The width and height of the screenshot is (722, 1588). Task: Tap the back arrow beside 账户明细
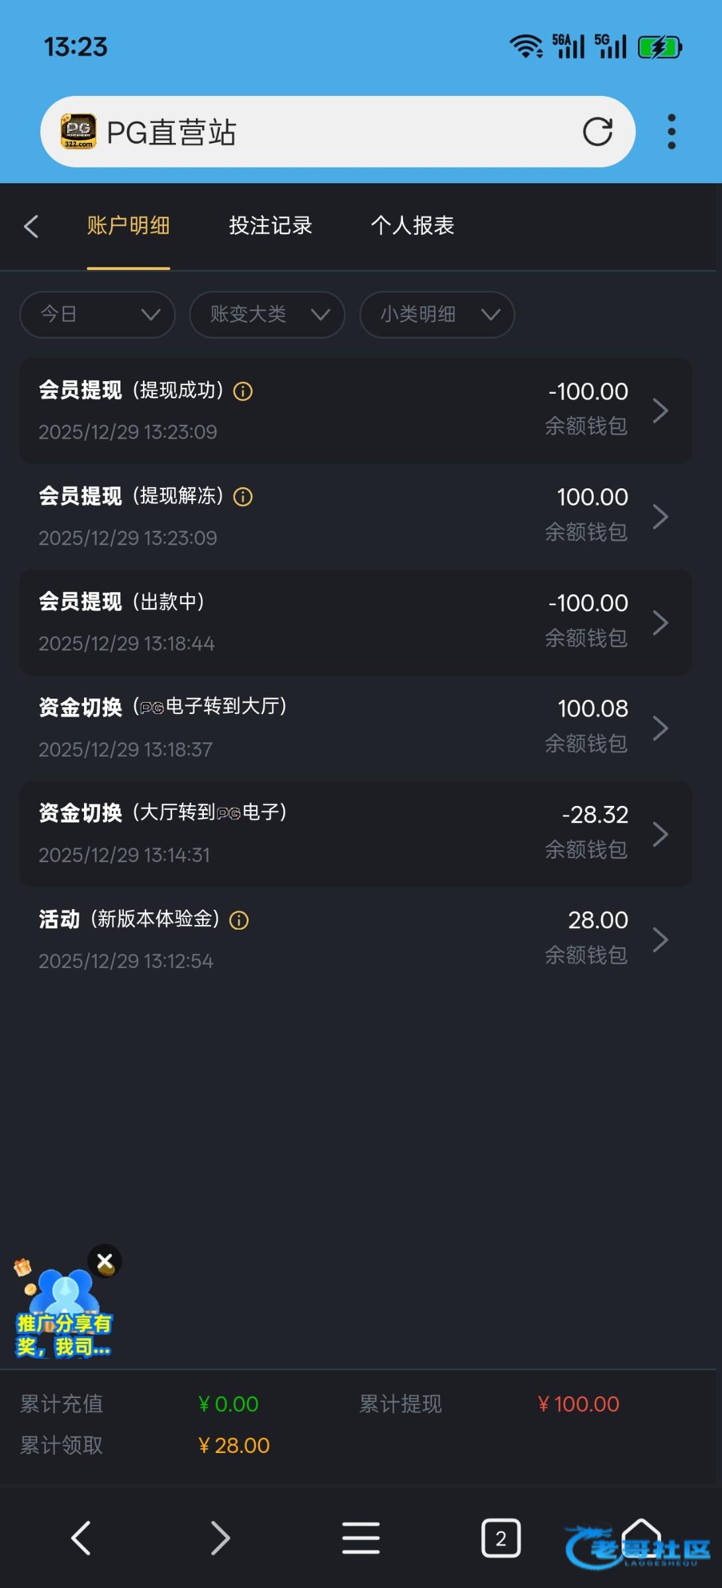pyautogui.click(x=31, y=226)
